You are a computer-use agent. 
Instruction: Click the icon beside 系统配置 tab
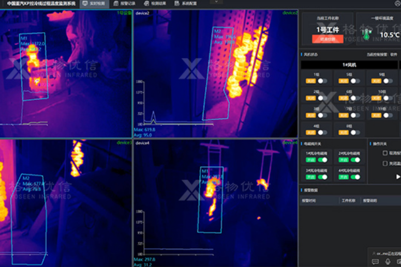coord(177,4)
